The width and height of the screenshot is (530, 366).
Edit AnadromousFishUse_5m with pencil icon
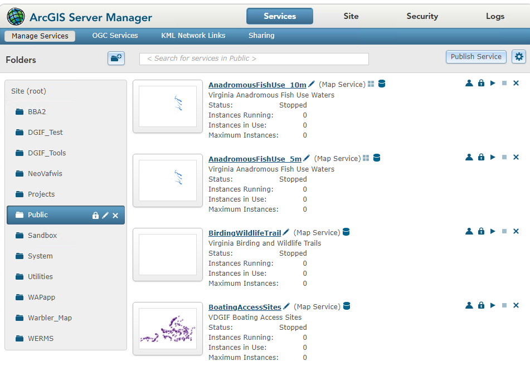tap(307, 158)
